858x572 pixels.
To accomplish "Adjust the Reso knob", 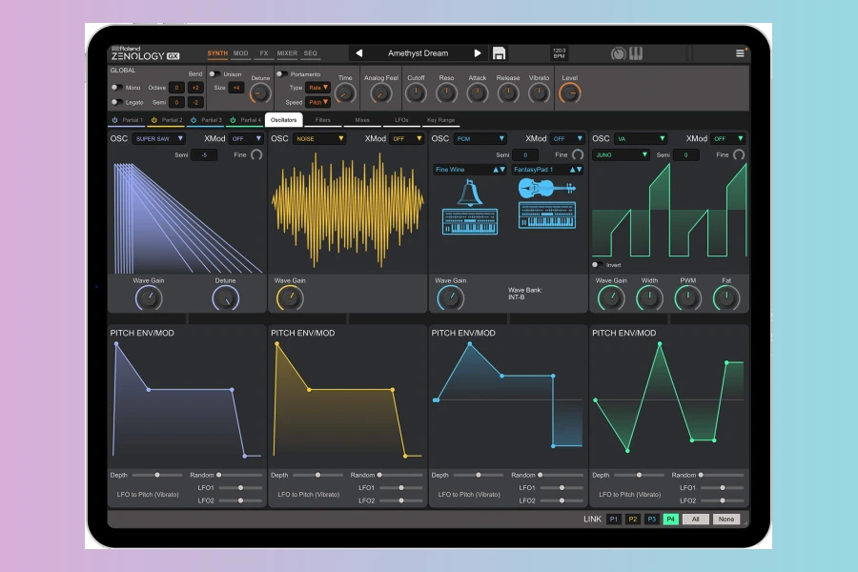I will [x=446, y=93].
